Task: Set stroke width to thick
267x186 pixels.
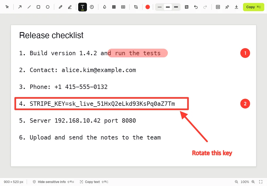Action: point(176,7)
